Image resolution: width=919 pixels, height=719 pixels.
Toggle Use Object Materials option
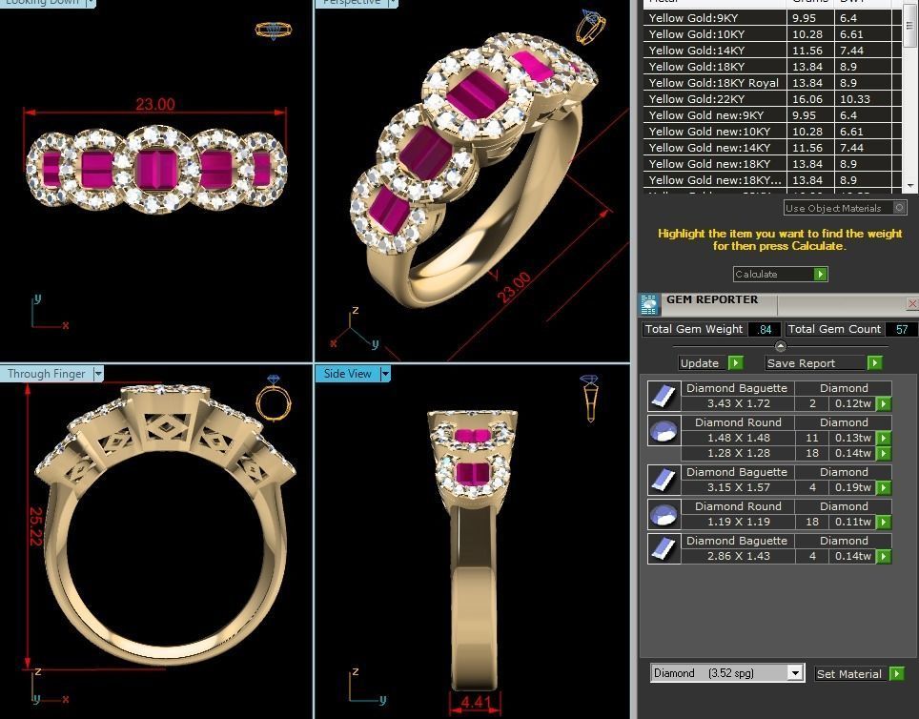pyautogui.click(x=899, y=208)
